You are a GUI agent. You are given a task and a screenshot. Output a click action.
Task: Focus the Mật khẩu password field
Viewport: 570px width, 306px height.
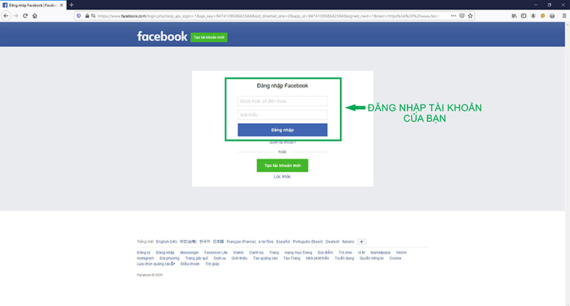coord(282,115)
